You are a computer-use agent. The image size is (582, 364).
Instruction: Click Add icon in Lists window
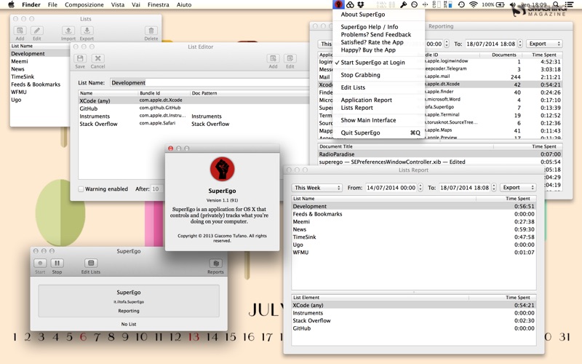point(20,31)
